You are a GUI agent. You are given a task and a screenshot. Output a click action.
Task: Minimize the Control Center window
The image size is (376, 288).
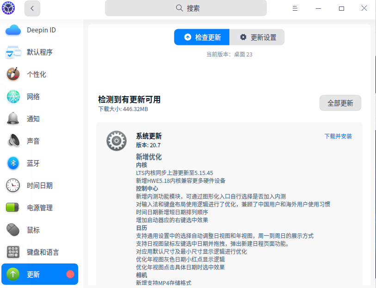[318, 8]
